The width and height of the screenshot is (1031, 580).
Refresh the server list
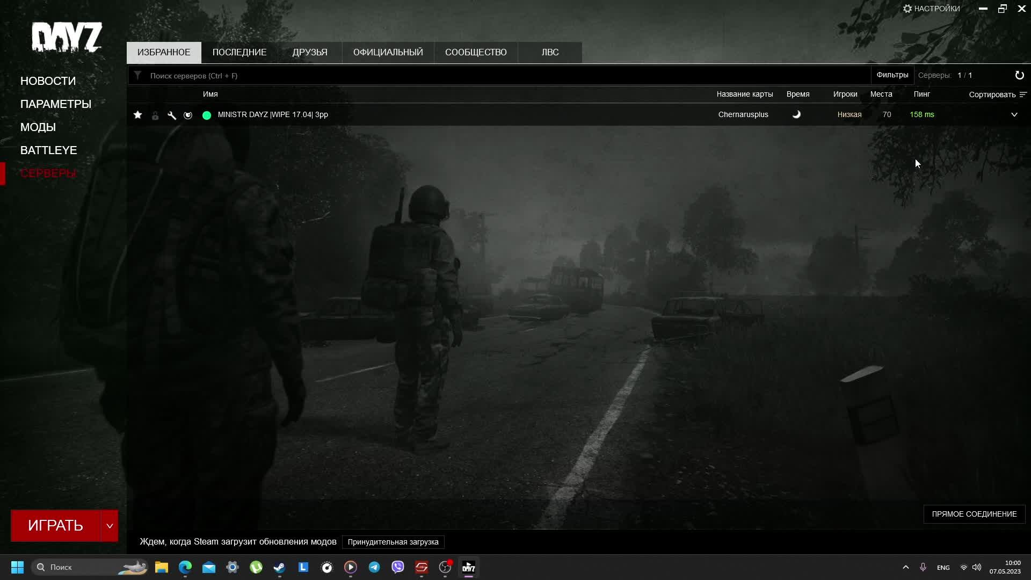(1019, 75)
